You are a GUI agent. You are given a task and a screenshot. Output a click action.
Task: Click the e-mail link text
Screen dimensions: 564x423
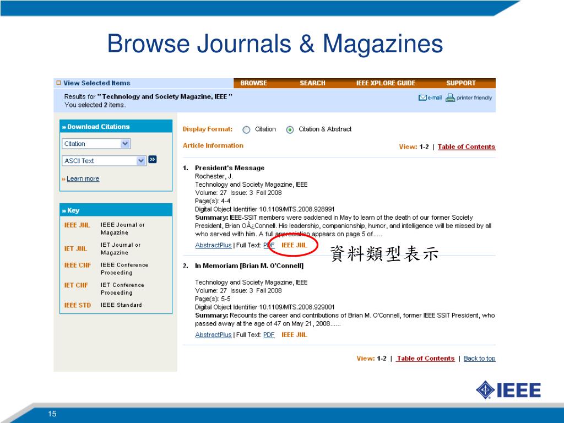click(435, 98)
